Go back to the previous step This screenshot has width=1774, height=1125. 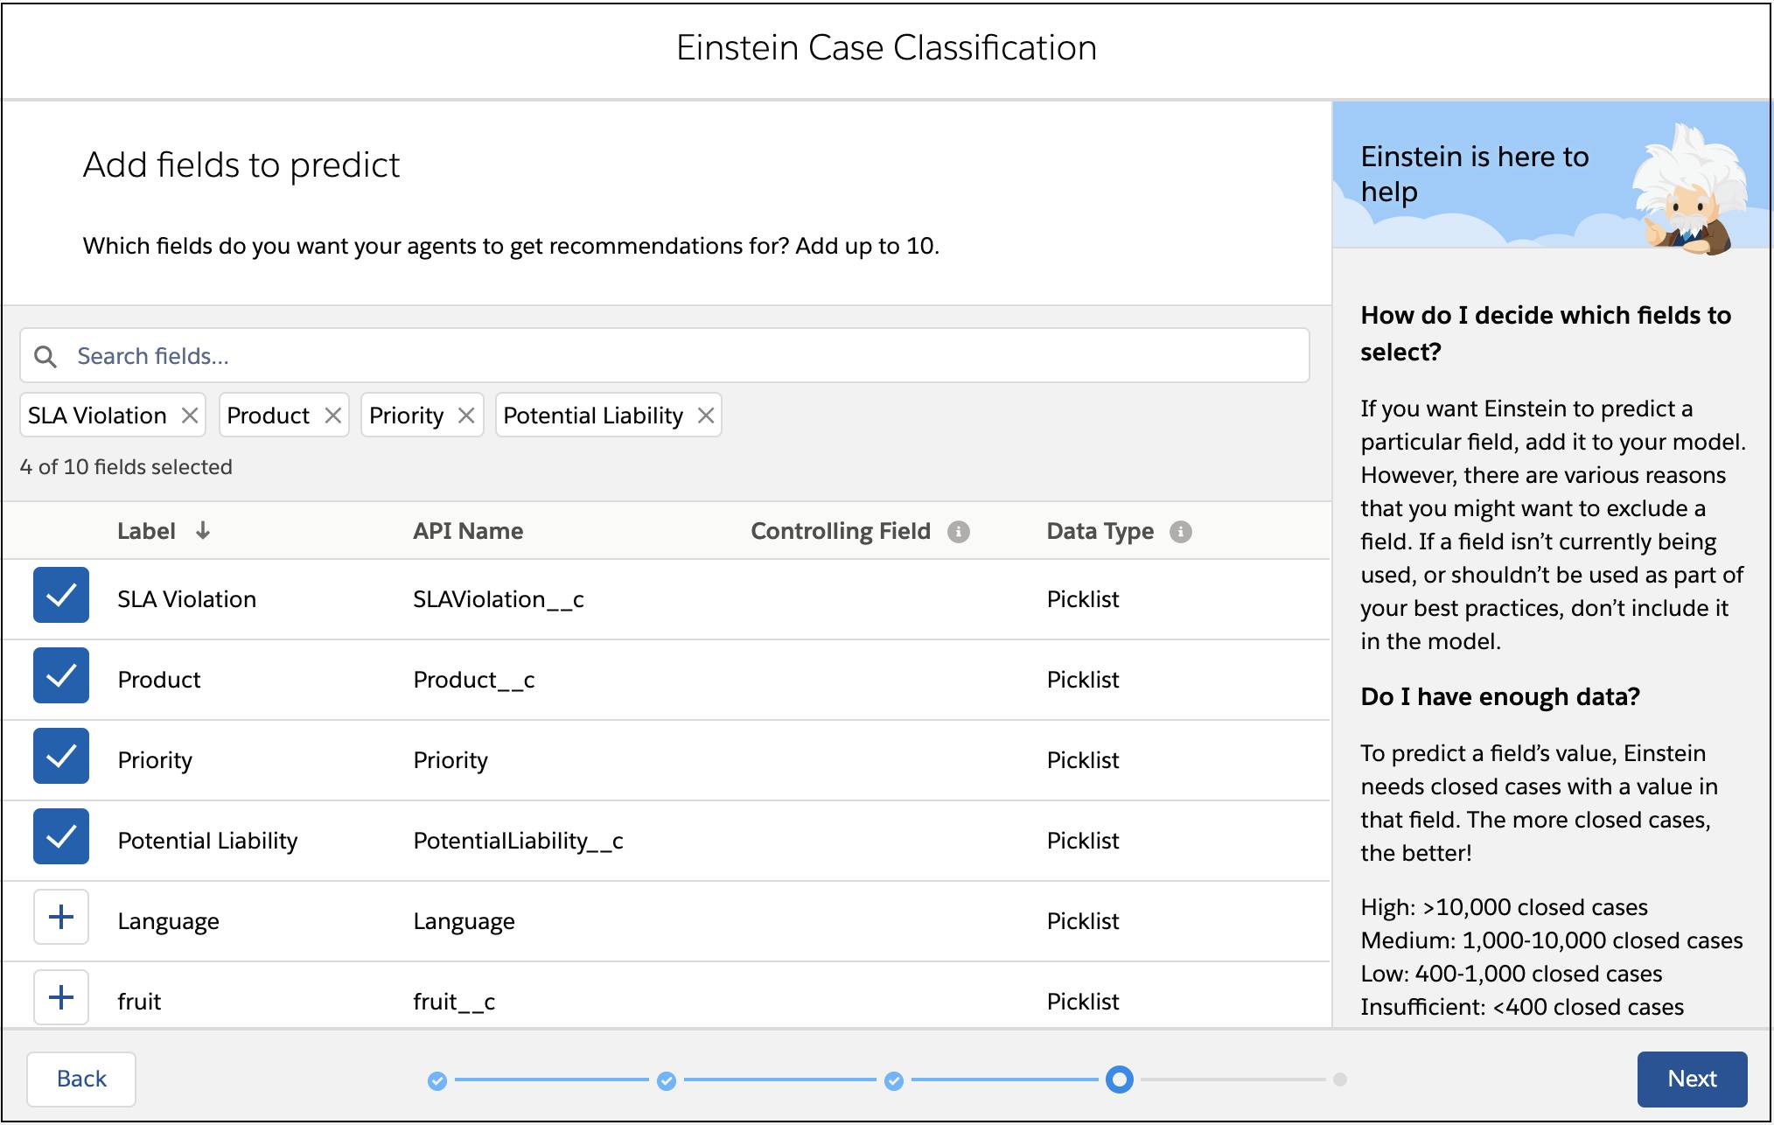pos(81,1079)
